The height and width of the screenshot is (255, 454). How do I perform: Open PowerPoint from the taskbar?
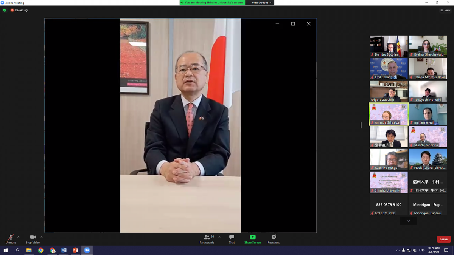(x=76, y=250)
